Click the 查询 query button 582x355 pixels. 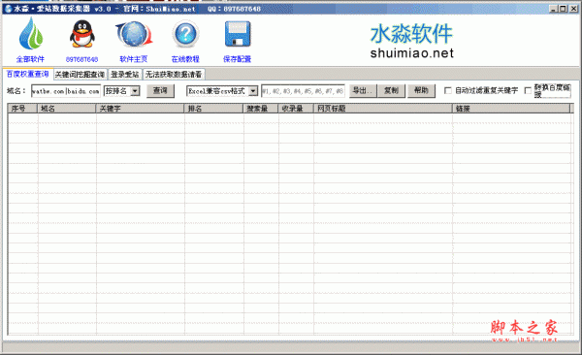[160, 90]
